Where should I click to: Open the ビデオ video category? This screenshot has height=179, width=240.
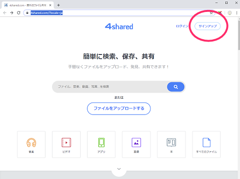66,145
